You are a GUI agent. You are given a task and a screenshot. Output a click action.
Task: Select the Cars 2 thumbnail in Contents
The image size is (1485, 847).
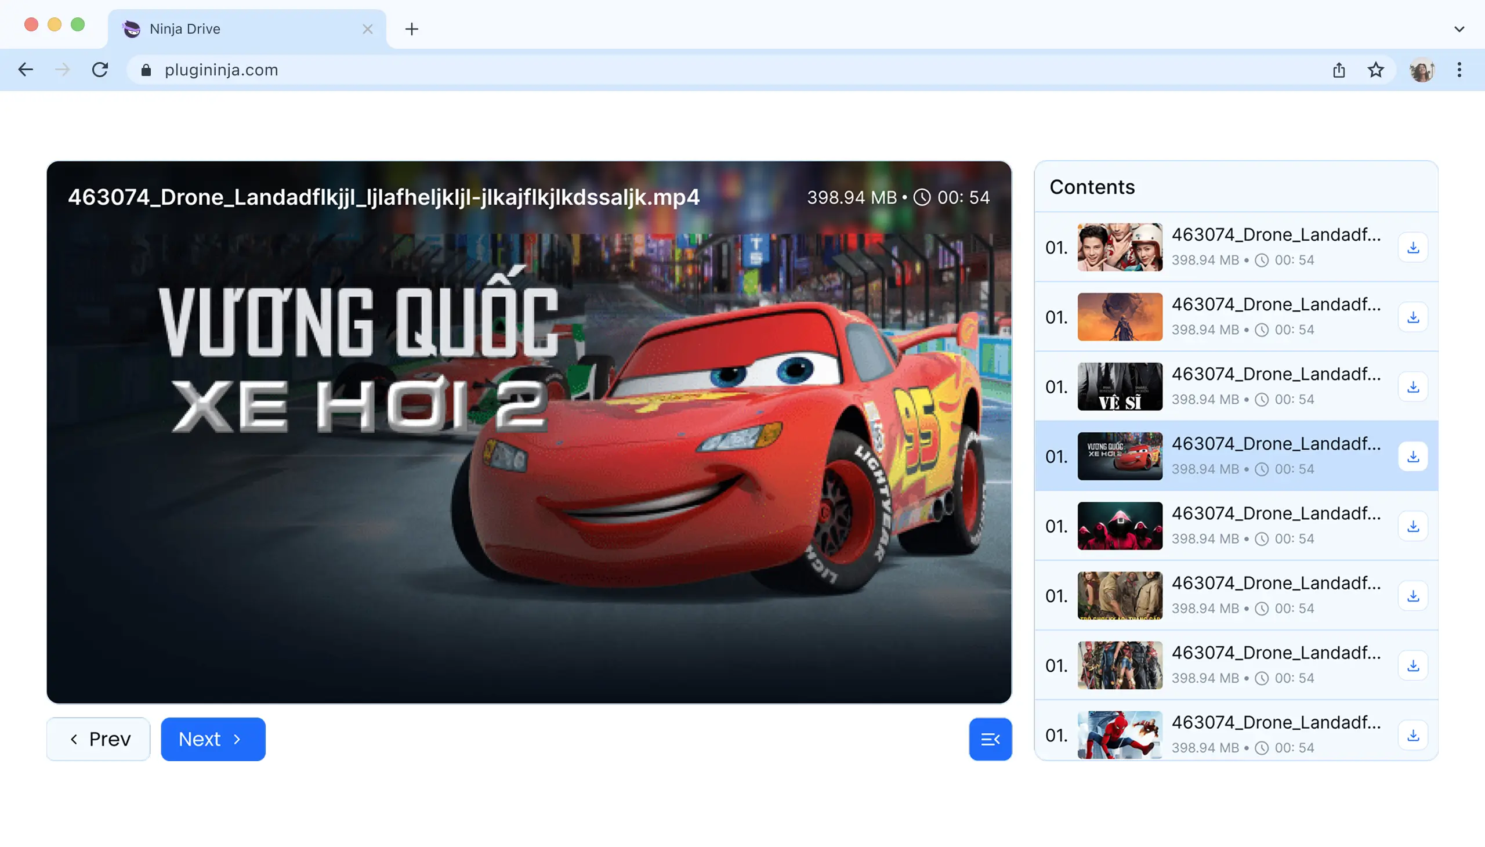click(1120, 457)
